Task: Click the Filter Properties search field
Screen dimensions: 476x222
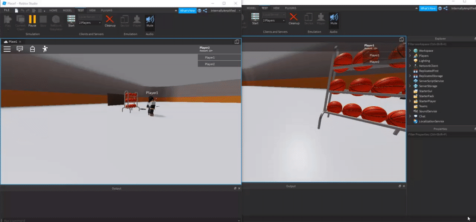Action: tap(442, 134)
